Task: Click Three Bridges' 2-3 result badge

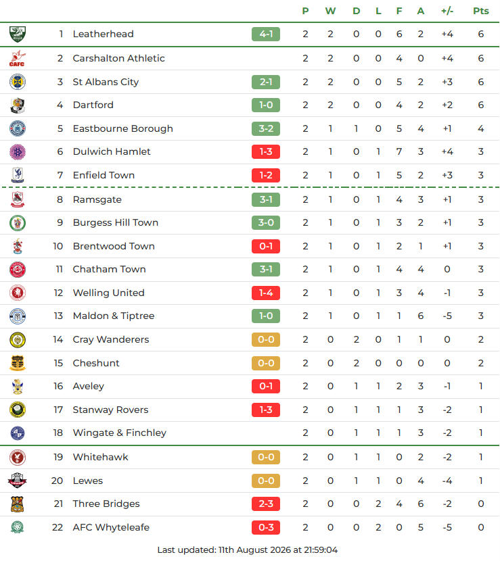Action: coord(266,504)
